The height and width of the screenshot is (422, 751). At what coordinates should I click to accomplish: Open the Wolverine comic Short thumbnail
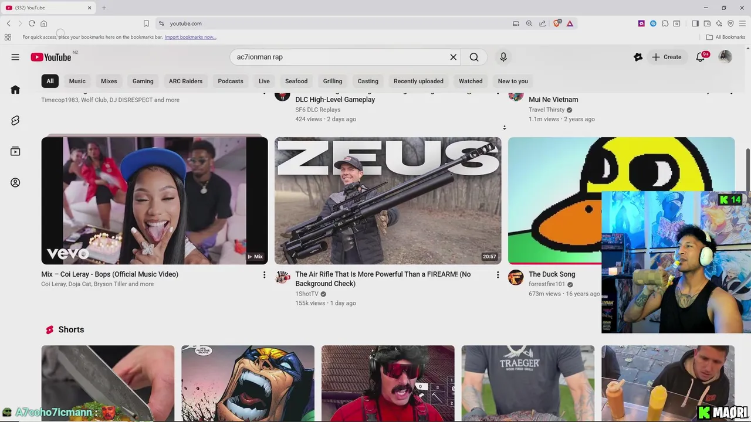point(248,383)
